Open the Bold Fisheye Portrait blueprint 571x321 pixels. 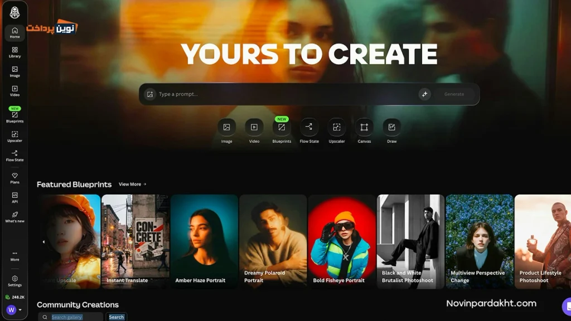[342, 242]
